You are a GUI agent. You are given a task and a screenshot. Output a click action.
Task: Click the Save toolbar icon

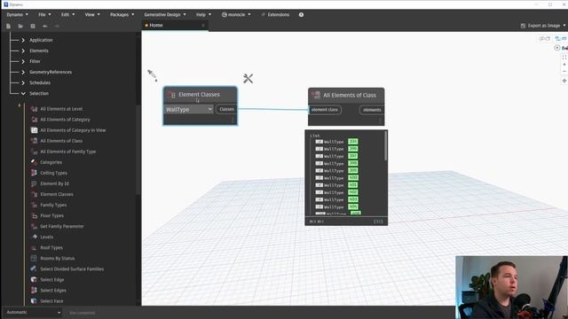pyautogui.click(x=33, y=26)
